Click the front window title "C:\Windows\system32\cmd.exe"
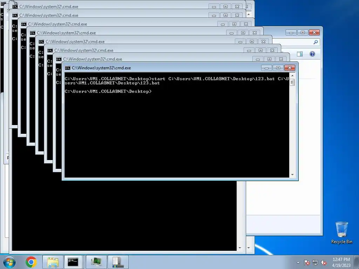359x269 pixels. pyautogui.click(x=101, y=68)
